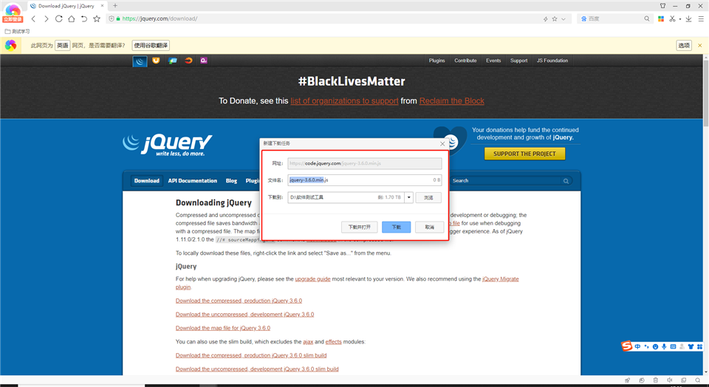Screen dimensions: 709x387
Task: Click the undo closed tab arrow icon
Action: [x=84, y=18]
